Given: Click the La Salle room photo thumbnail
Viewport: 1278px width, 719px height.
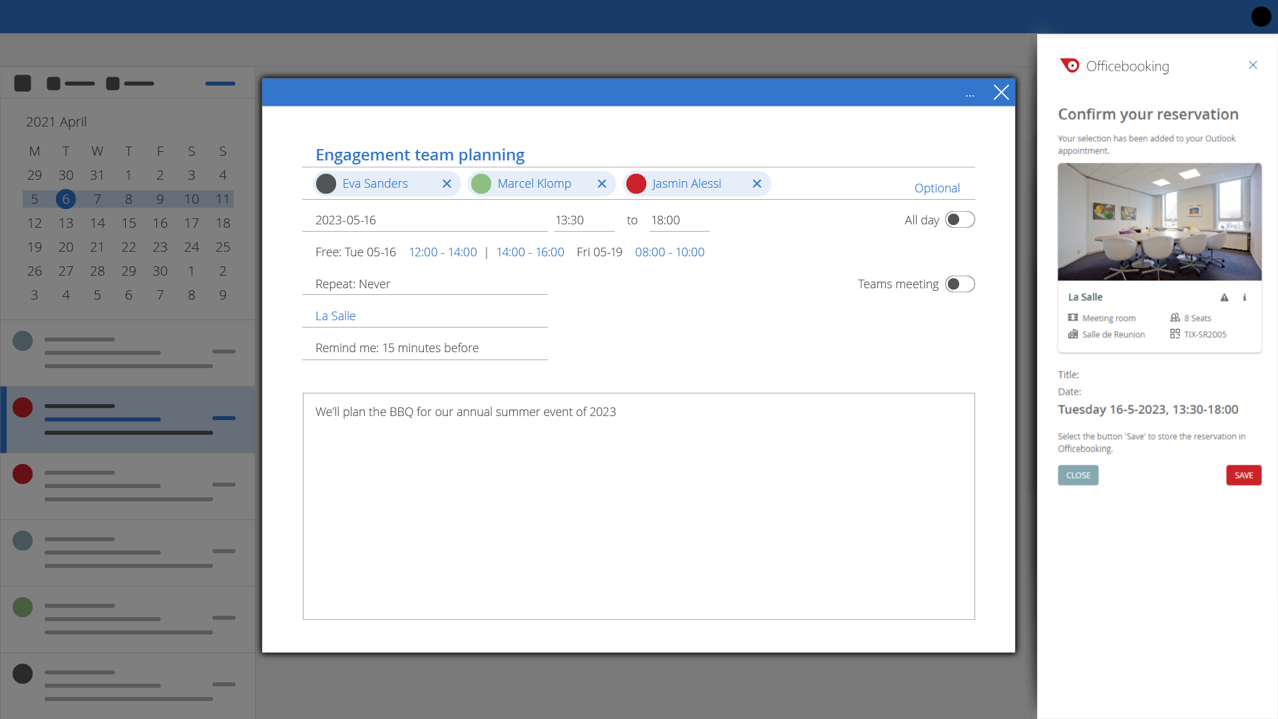Looking at the screenshot, I should coord(1159,222).
